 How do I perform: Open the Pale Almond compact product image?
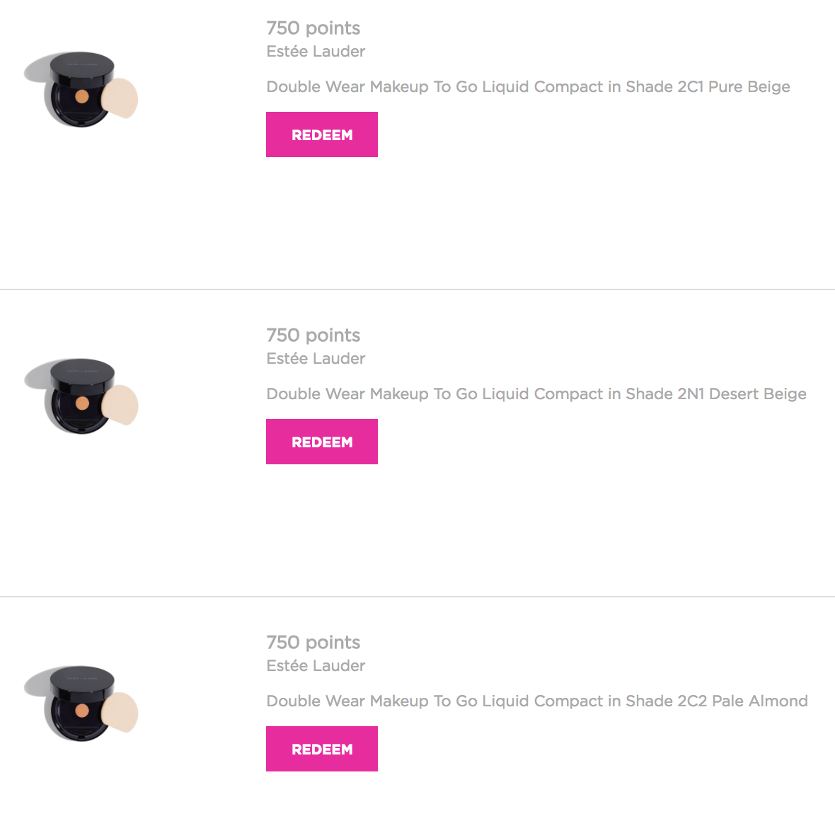(81, 704)
